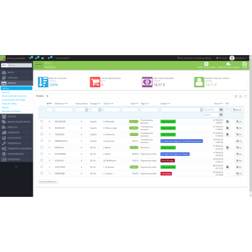Check the checkbox for order 1
Viewport: 252px width, 252px height.
[x=42, y=173]
